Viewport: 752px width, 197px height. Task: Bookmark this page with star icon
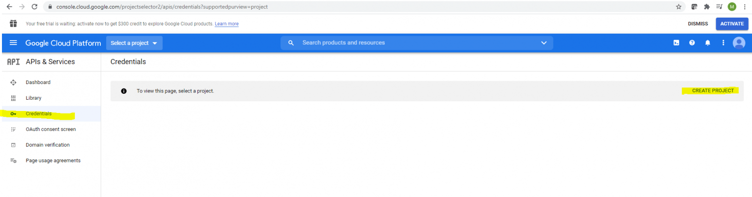[679, 7]
